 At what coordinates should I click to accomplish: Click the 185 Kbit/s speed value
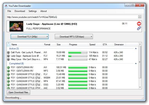point(94,56)
